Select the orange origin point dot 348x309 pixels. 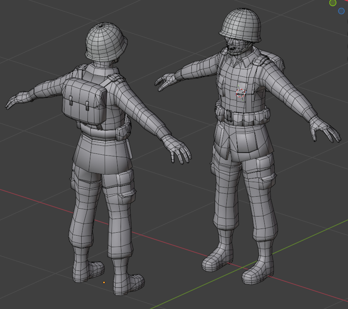click(104, 282)
